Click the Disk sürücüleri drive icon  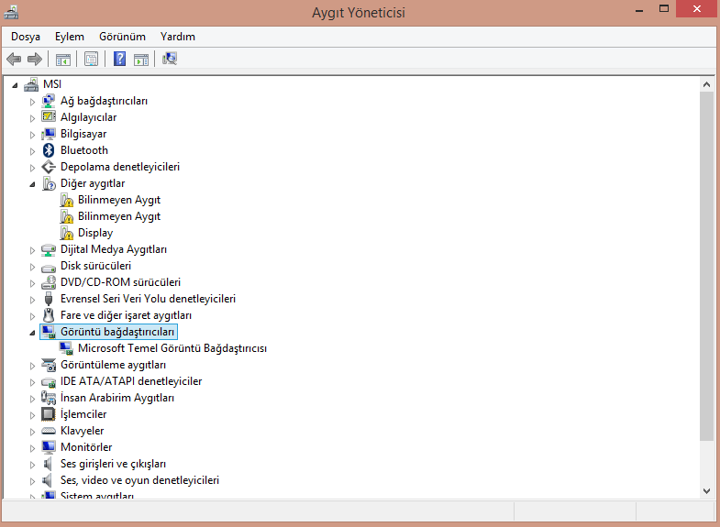(x=49, y=267)
